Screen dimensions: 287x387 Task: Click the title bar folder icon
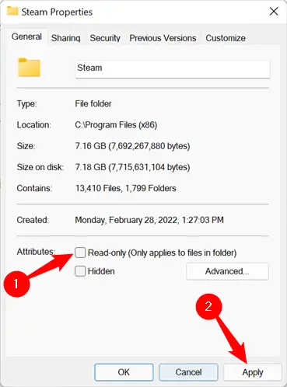click(12, 11)
